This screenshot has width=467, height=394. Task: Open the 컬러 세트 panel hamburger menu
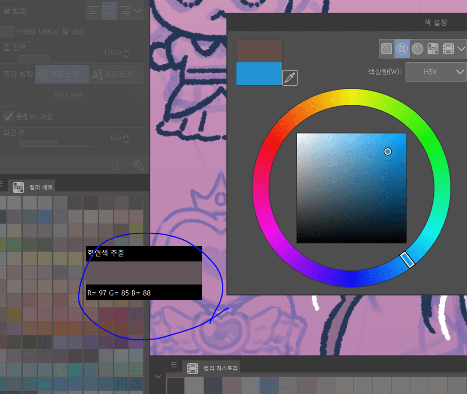pyautogui.click(x=1, y=184)
